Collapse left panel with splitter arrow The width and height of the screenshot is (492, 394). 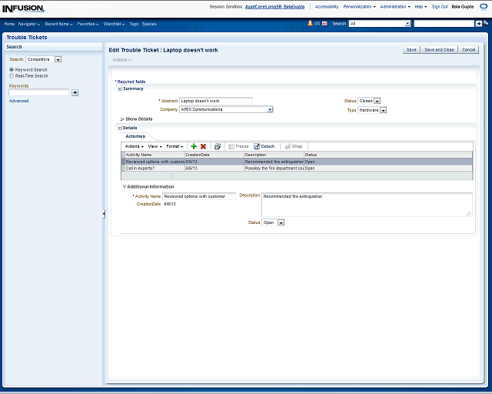click(104, 214)
